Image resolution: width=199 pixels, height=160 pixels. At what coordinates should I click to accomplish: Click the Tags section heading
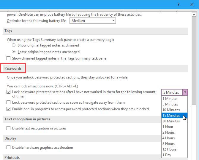pos(8,31)
